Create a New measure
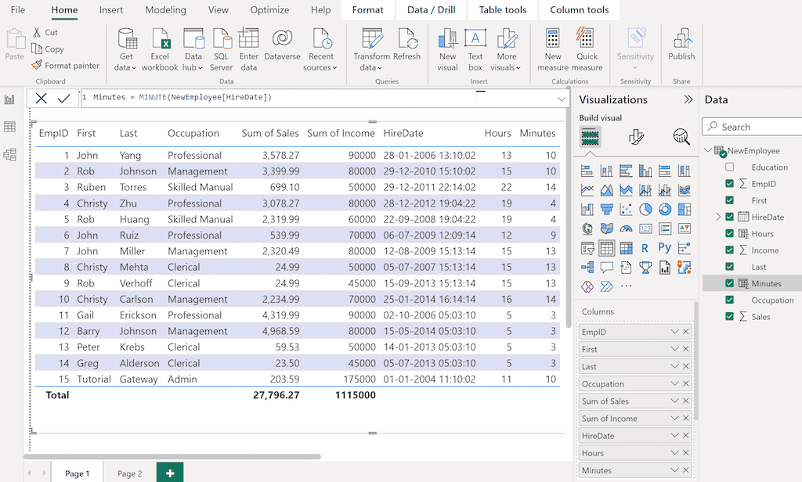 pyautogui.click(x=552, y=49)
